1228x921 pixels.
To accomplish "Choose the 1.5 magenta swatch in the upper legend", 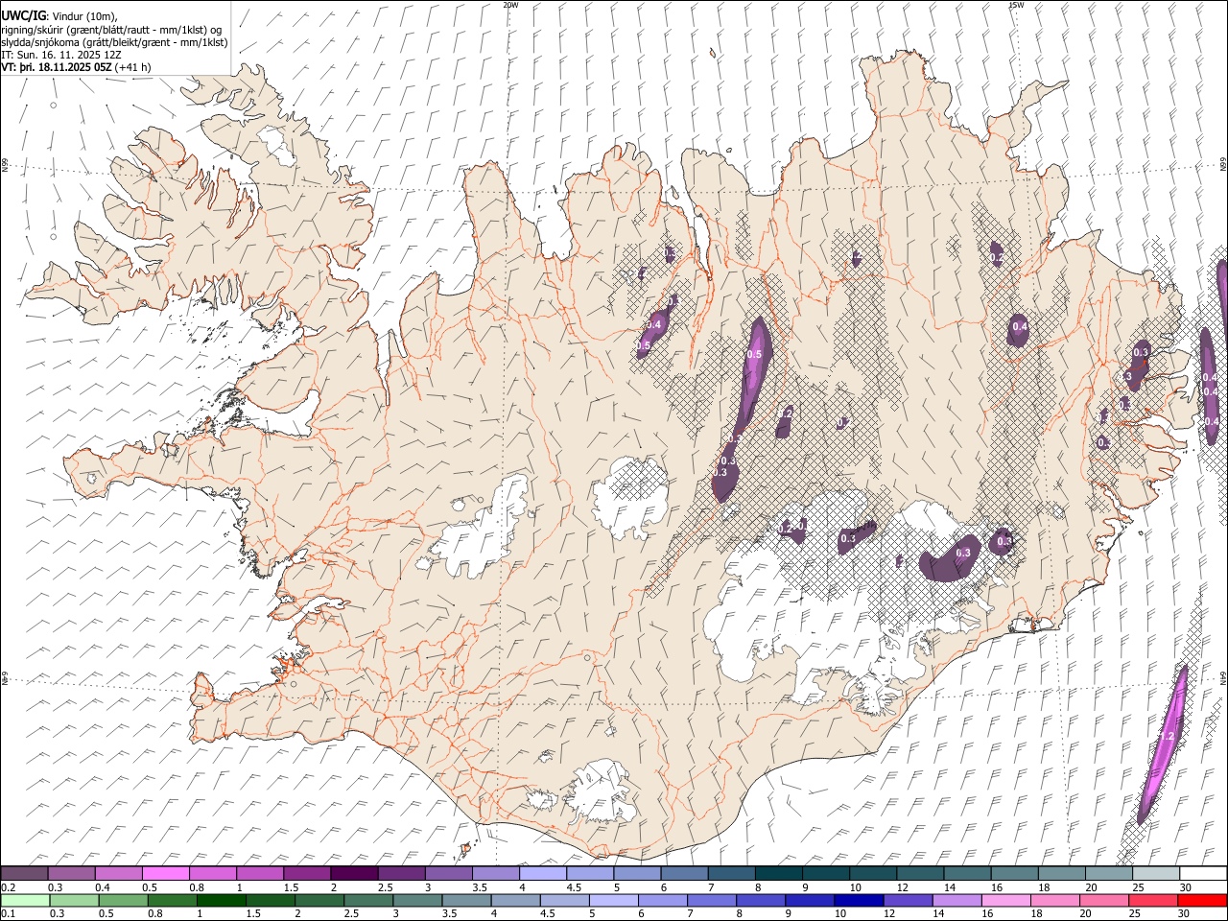I will coord(307,873).
